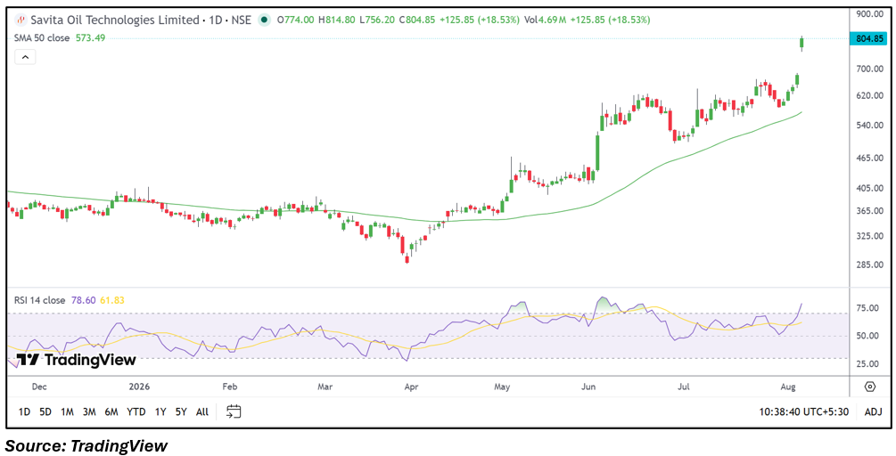Click the SMA value 573.49
The width and height of the screenshot is (896, 456).
pos(90,38)
